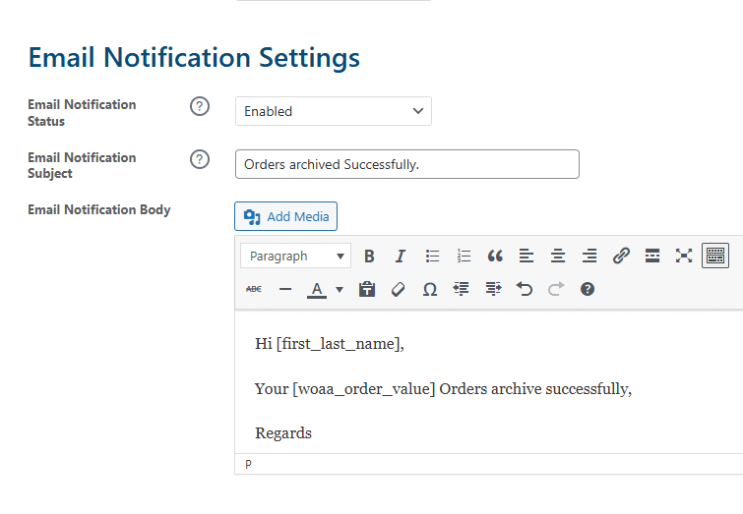Redo last edit
The image size is (743, 514).
[x=556, y=289]
